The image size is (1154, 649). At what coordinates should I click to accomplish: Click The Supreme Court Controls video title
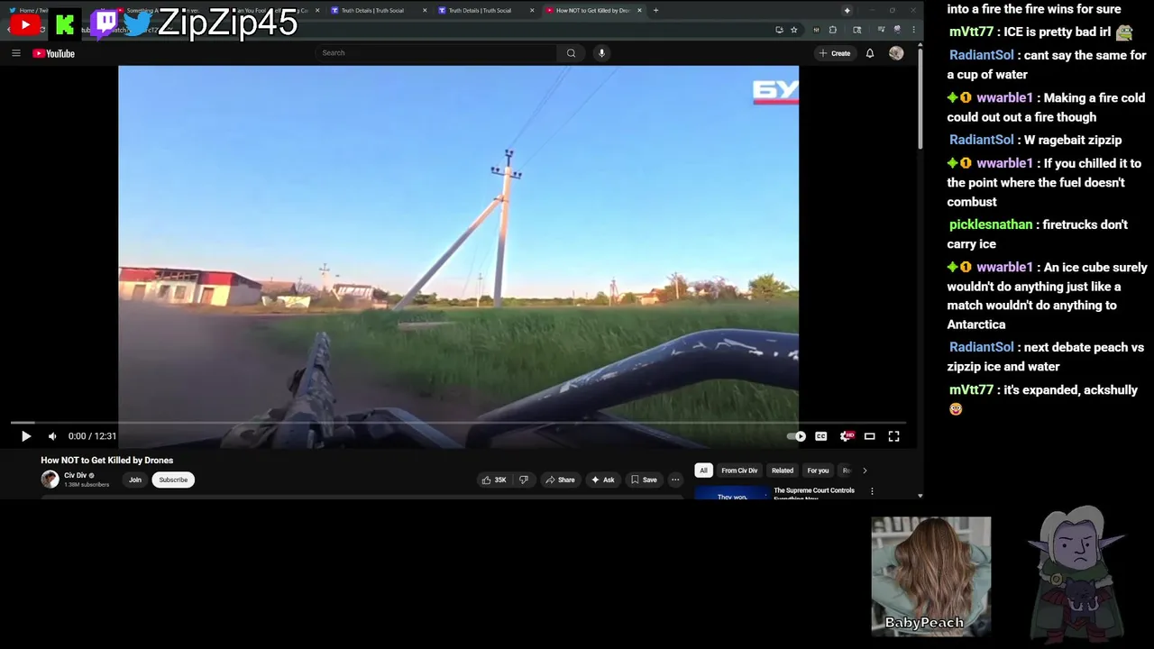[x=814, y=493]
